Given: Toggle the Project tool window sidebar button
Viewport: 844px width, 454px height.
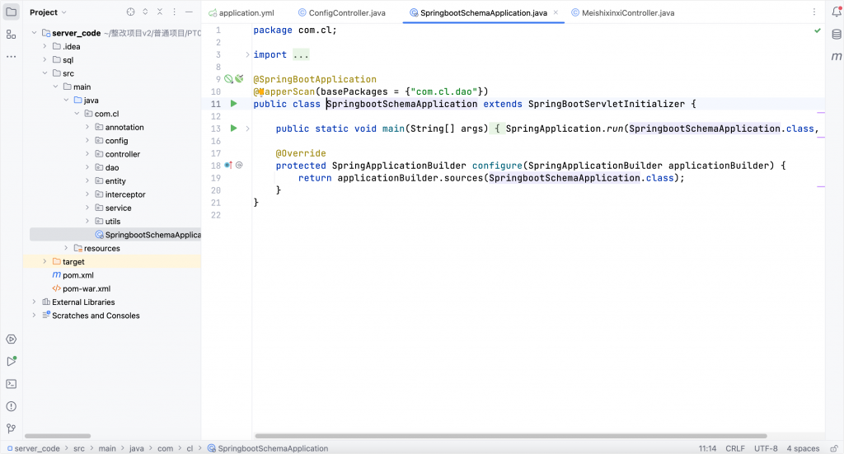Looking at the screenshot, I should click(11, 12).
